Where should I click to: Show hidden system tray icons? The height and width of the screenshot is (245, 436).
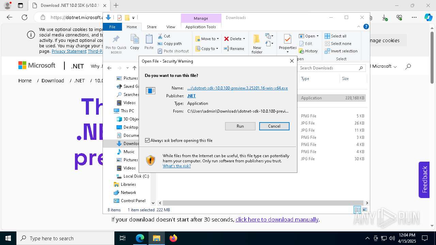(x=367, y=238)
